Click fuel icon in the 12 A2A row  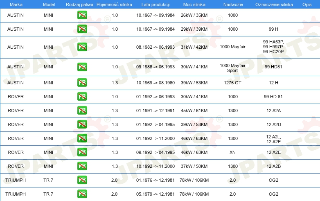(x=82, y=110)
